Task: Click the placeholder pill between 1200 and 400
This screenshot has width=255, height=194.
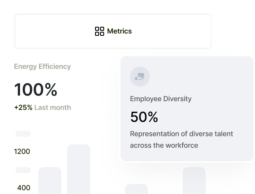Action: point(23,170)
